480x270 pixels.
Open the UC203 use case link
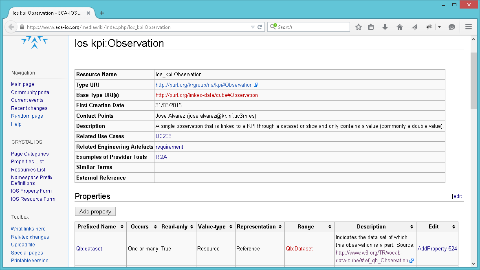pyautogui.click(x=163, y=136)
